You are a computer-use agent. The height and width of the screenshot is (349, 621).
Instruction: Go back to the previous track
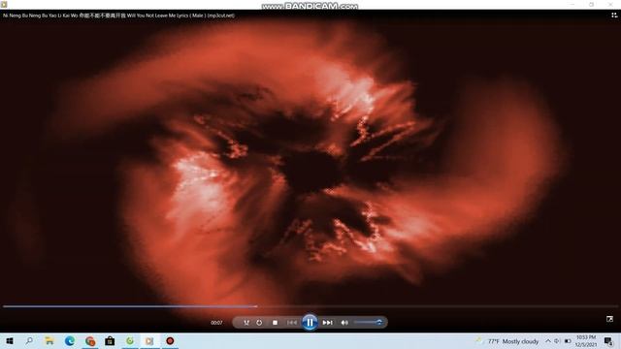coord(292,323)
